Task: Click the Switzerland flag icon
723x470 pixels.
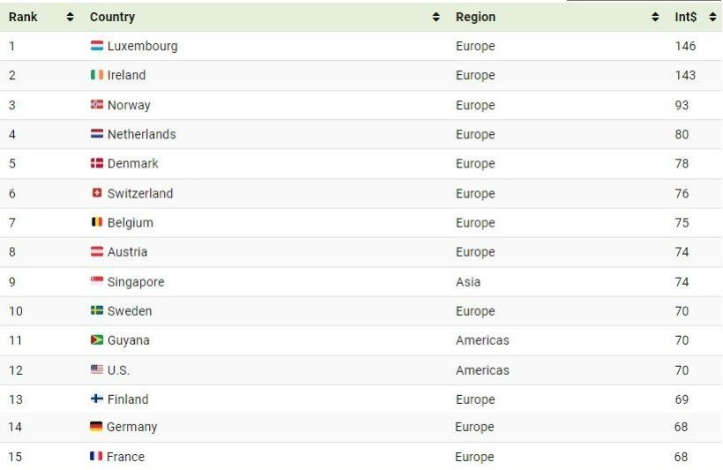Action: tap(97, 193)
